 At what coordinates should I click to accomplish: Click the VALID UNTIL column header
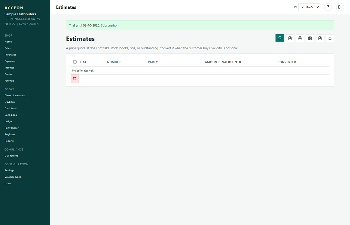(232, 62)
